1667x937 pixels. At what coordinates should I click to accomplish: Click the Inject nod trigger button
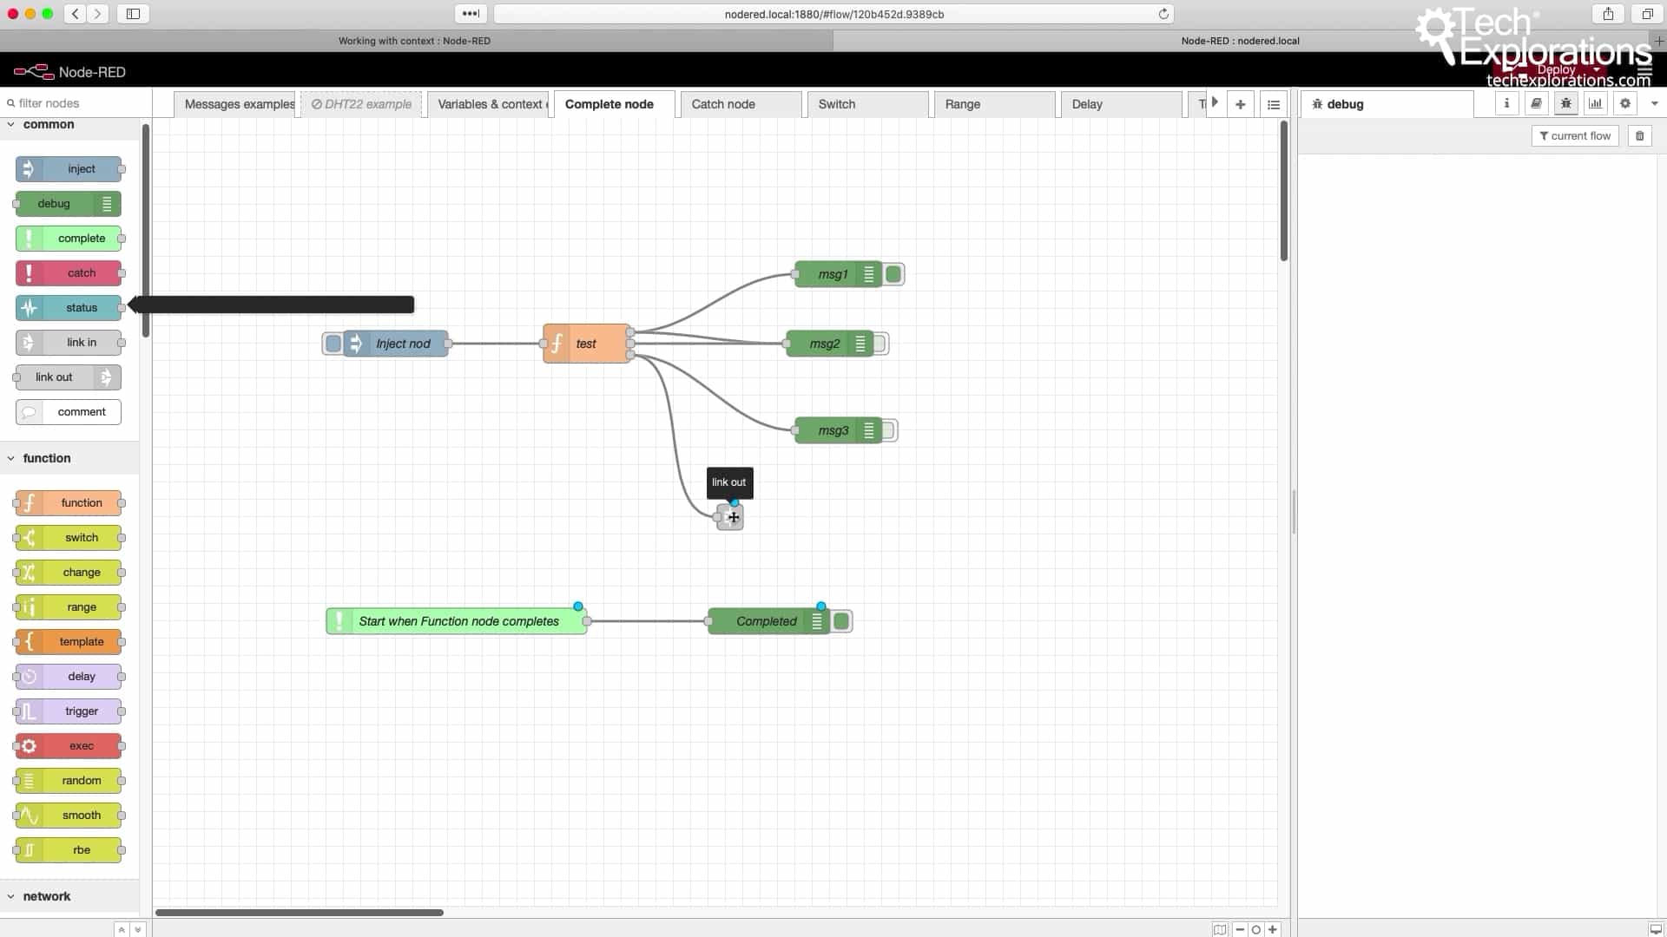coord(333,344)
